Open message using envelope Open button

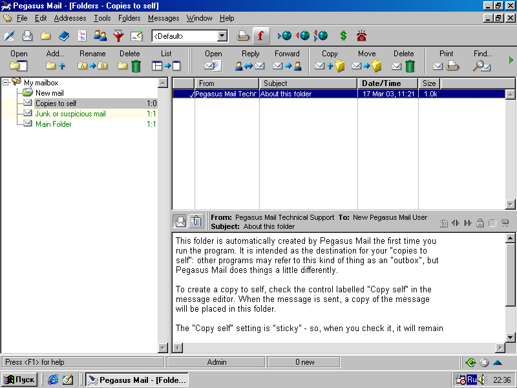click(213, 61)
